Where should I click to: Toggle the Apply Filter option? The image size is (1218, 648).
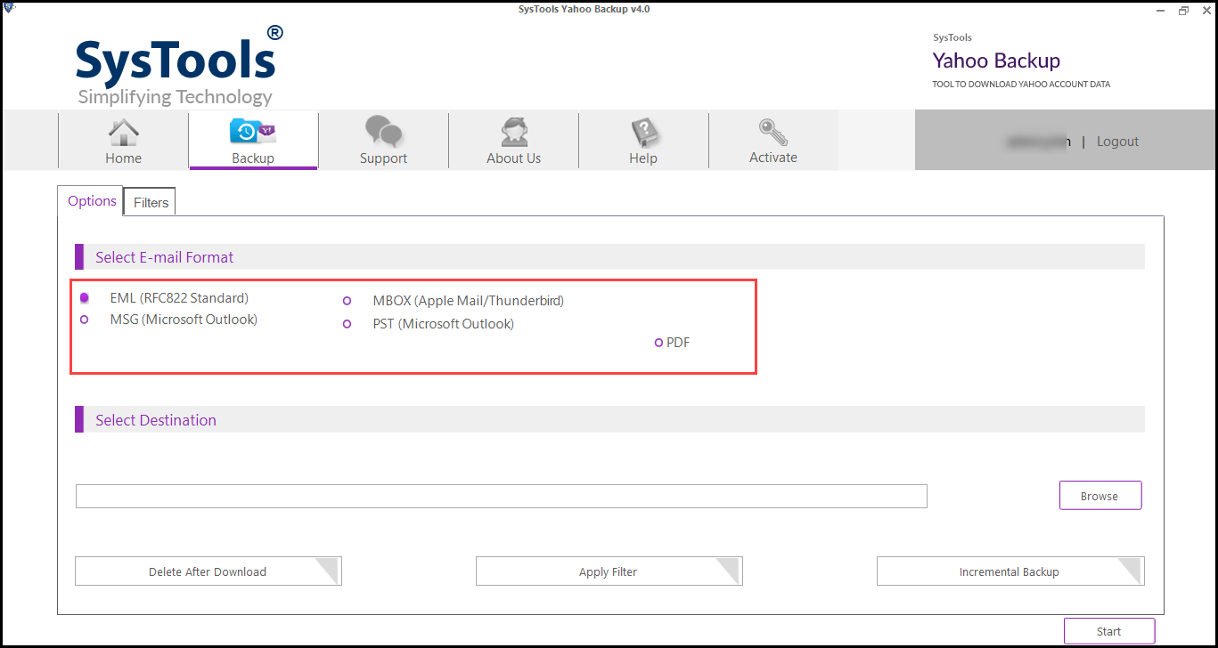point(609,571)
